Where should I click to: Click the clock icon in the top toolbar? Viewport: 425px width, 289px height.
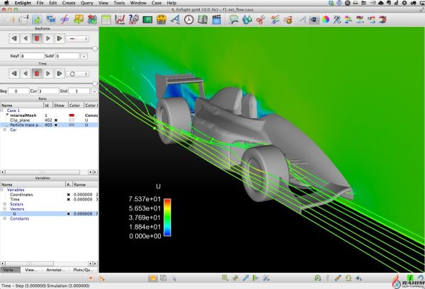189,19
